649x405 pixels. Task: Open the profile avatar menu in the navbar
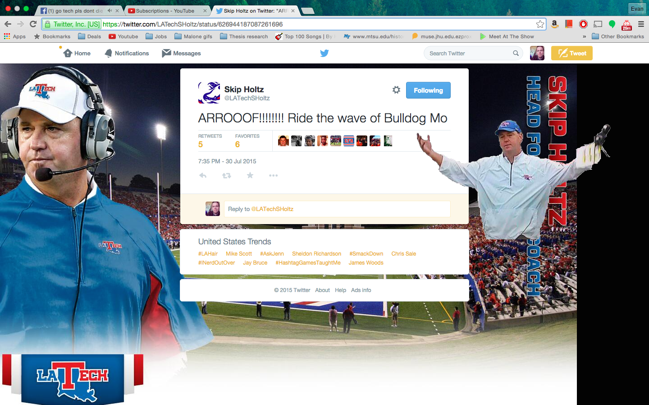click(537, 53)
